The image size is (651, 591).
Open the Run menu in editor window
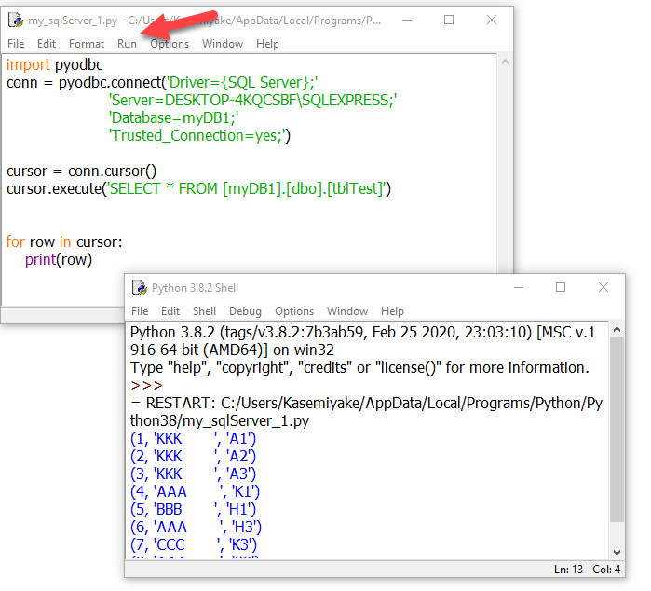click(127, 44)
